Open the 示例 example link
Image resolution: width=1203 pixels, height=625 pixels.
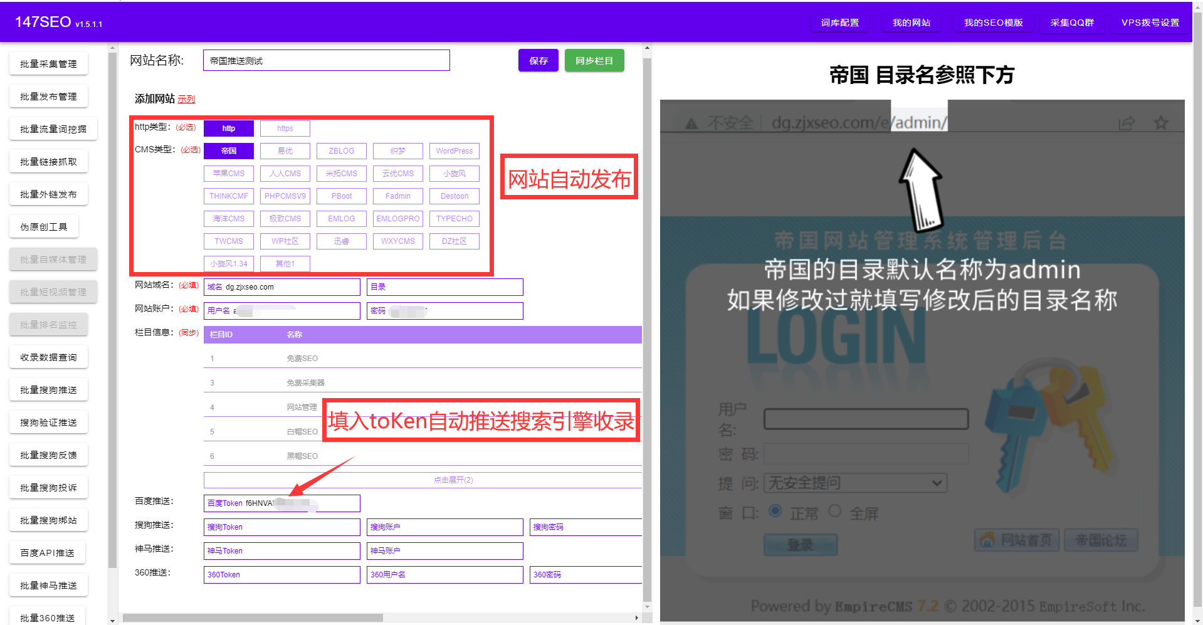tap(186, 99)
